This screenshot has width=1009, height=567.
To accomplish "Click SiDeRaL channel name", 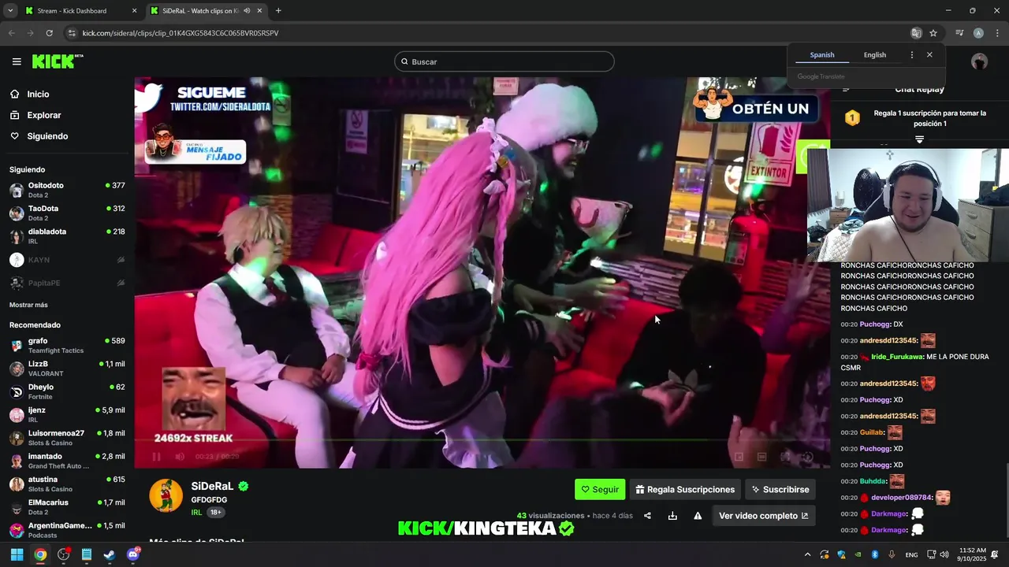I will point(213,486).
